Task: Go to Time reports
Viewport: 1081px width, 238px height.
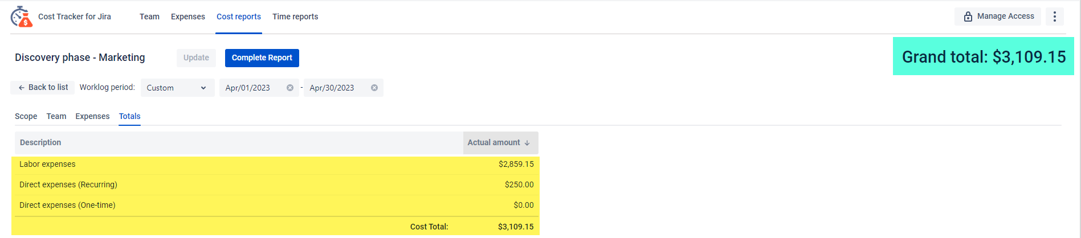Action: pos(295,17)
